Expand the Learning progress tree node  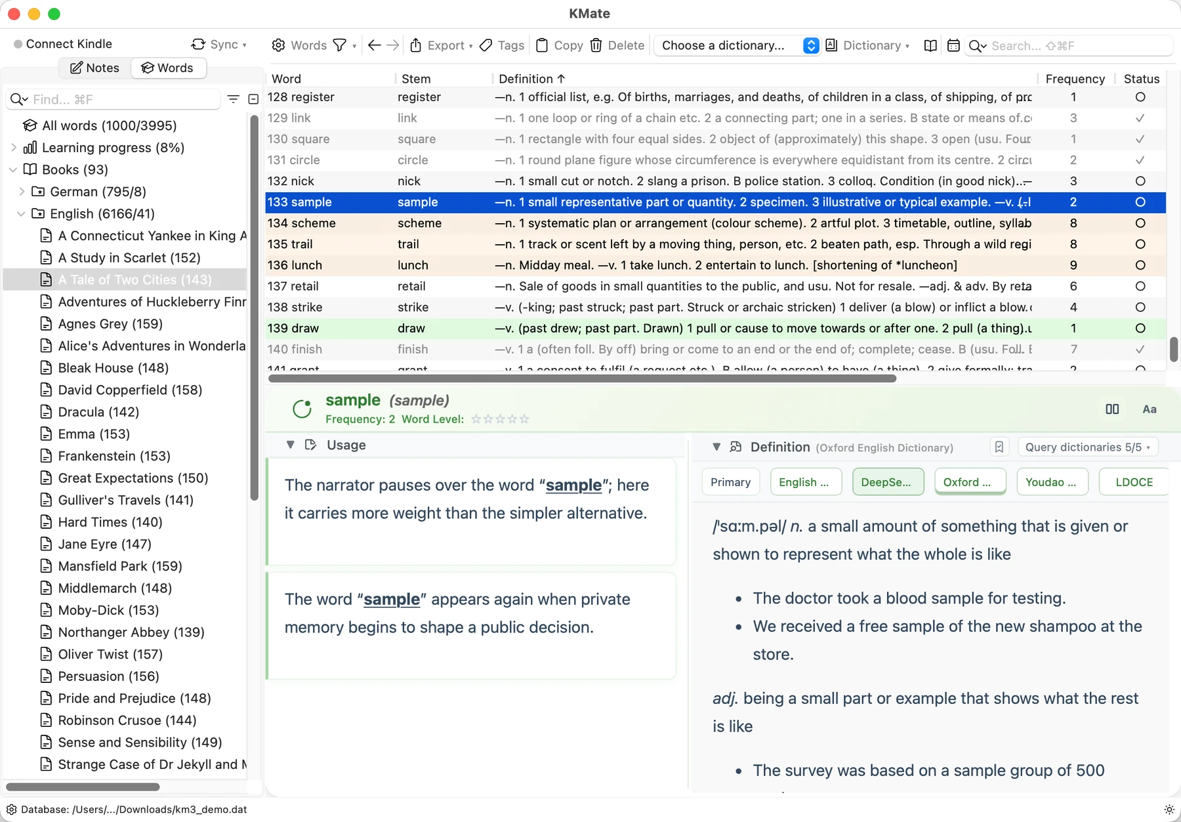click(14, 148)
